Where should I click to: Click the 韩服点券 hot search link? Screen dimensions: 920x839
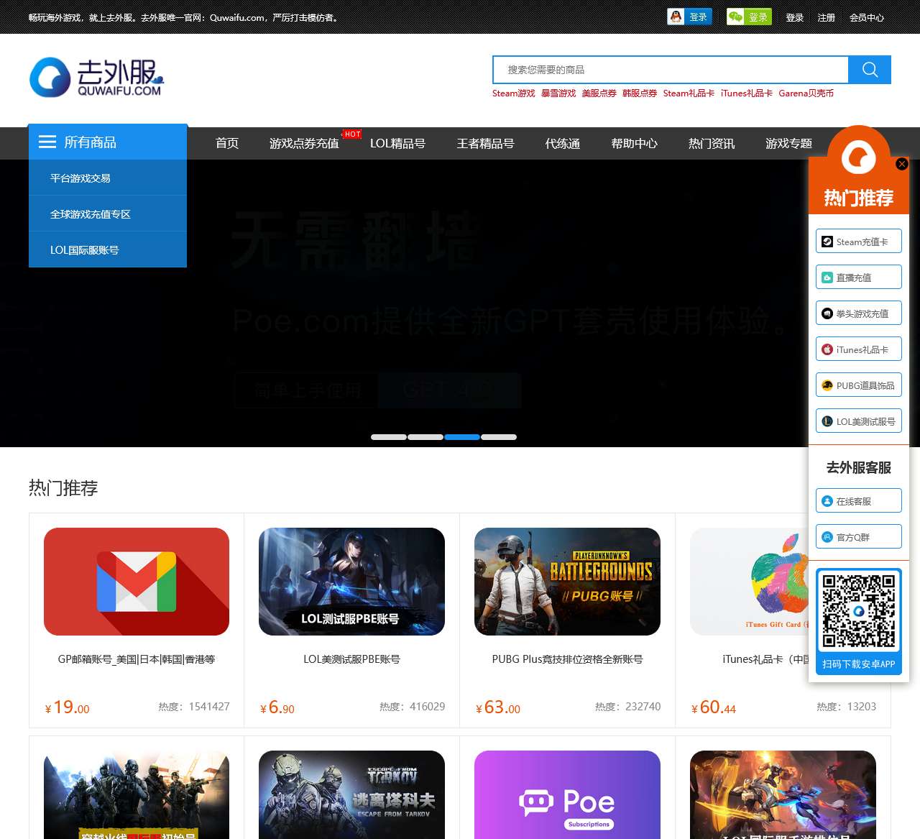point(640,93)
